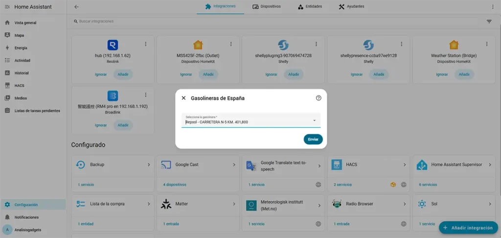The height and width of the screenshot is (238, 501).
Task: Expand Google Translate text-to-speech chevron
Action: (319, 167)
